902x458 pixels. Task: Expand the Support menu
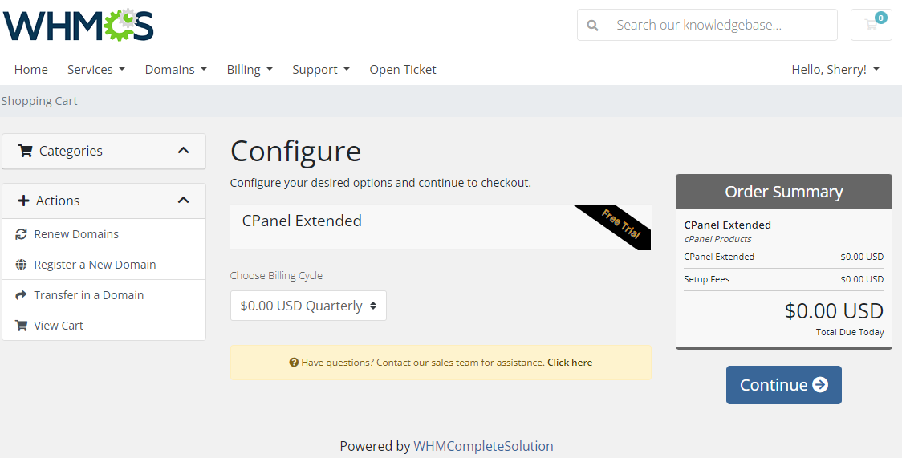pyautogui.click(x=321, y=70)
